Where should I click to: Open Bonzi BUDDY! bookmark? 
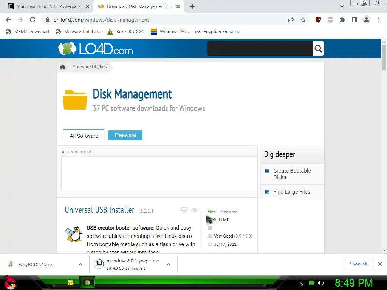[126, 32]
